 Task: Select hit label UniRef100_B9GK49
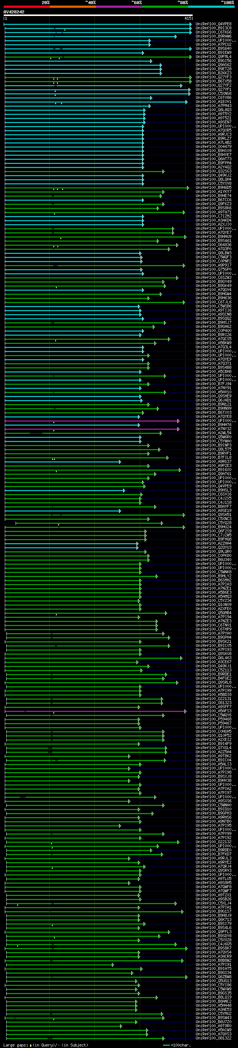pyautogui.click(x=213, y=286)
